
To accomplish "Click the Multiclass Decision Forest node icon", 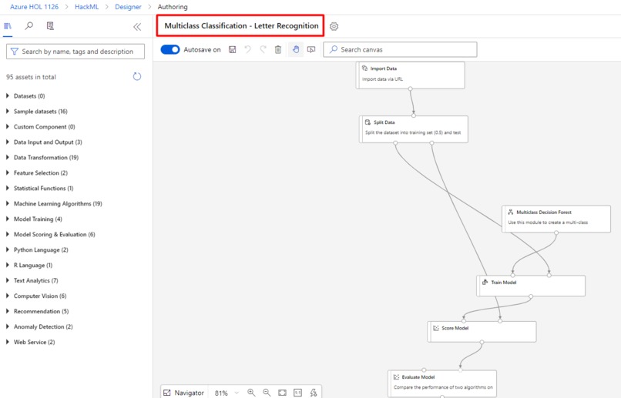I will [511, 212].
